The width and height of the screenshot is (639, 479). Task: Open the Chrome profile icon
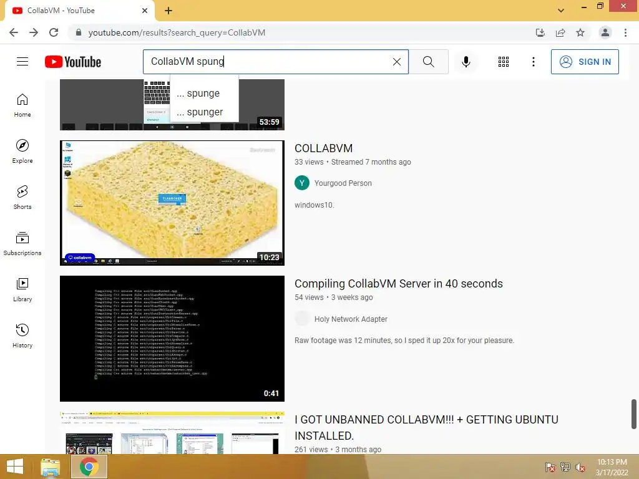point(605,32)
